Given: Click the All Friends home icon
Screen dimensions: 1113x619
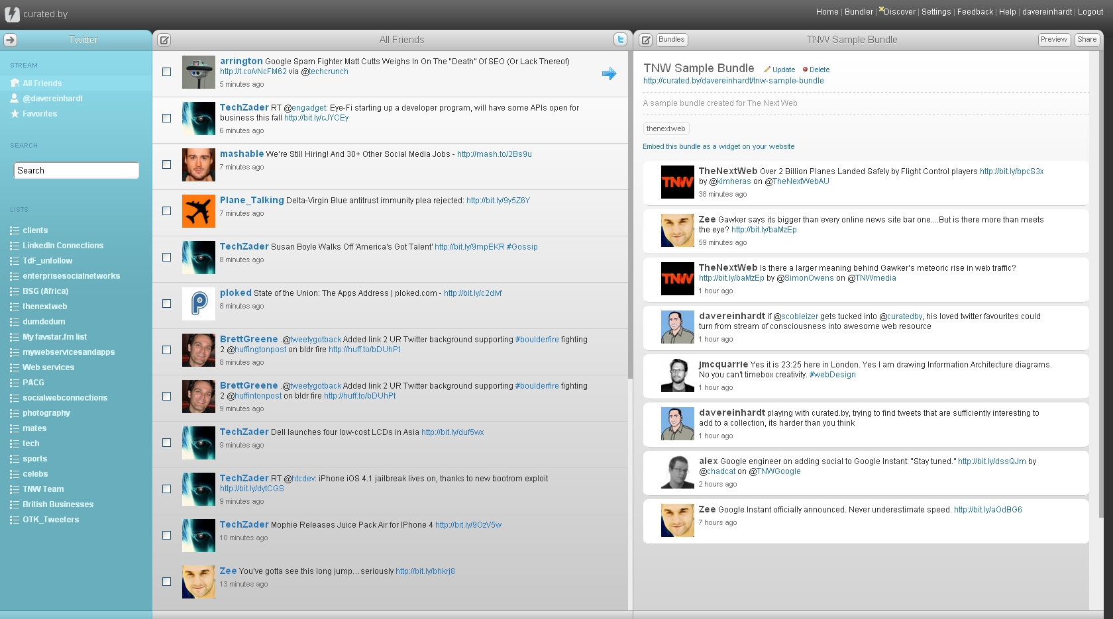Looking at the screenshot, I should tap(15, 83).
